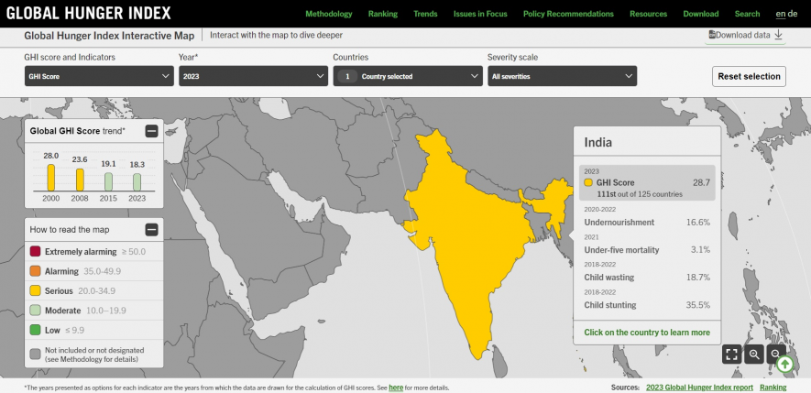The width and height of the screenshot is (811, 393).
Task: Collapse the How to read the map panel
Action: [x=151, y=230]
